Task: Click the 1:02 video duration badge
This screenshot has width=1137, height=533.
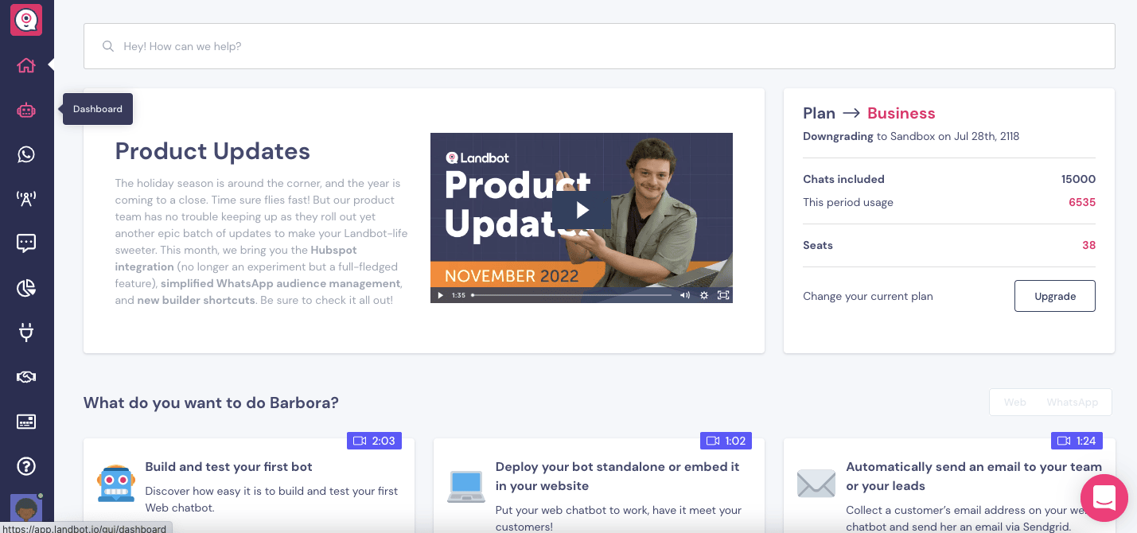Action: 726,441
